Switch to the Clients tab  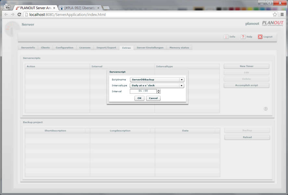[46, 48]
